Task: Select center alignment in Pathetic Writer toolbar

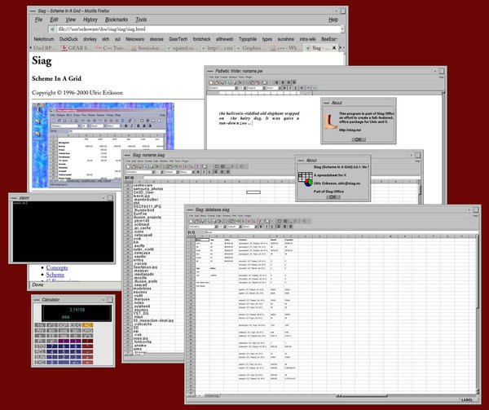Action: click(x=283, y=82)
